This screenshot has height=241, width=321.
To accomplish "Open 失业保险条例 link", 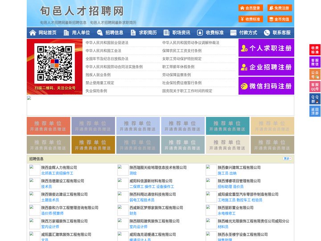I will [96, 91].
